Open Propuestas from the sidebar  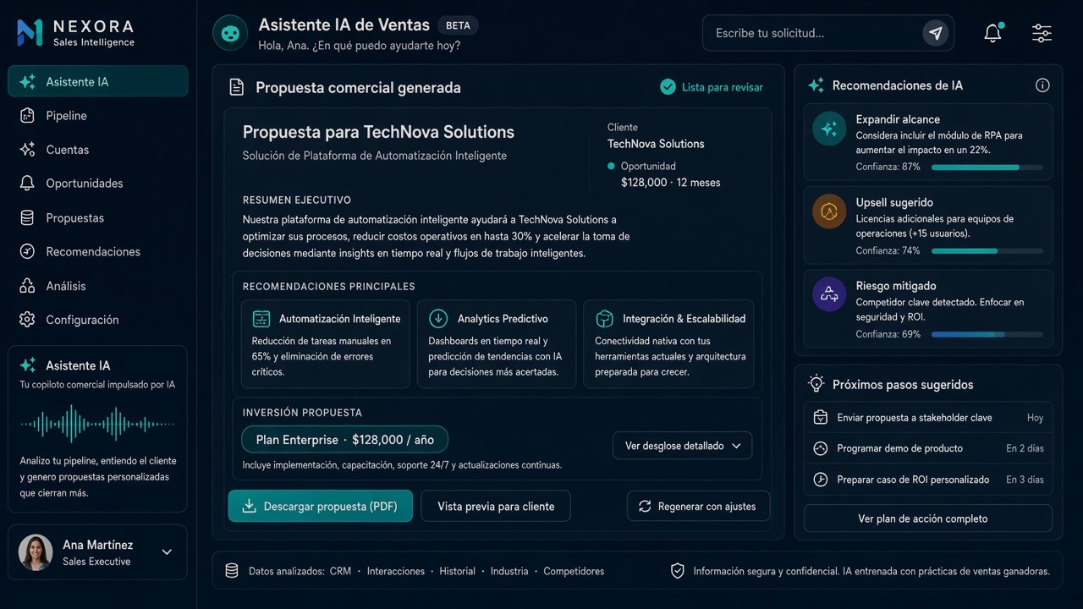[98, 218]
